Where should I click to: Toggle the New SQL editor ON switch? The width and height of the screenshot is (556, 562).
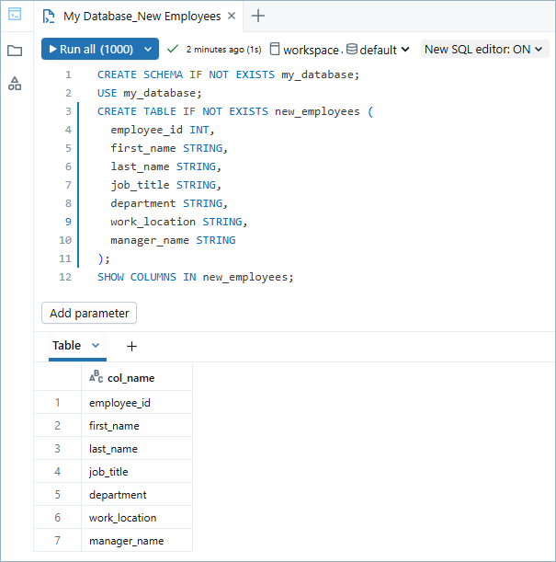pos(483,50)
